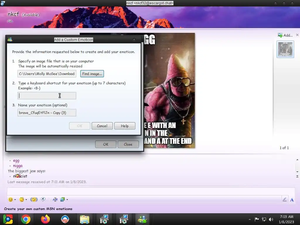Open Action Center flag icon
300x225 pixels.
click(257, 219)
